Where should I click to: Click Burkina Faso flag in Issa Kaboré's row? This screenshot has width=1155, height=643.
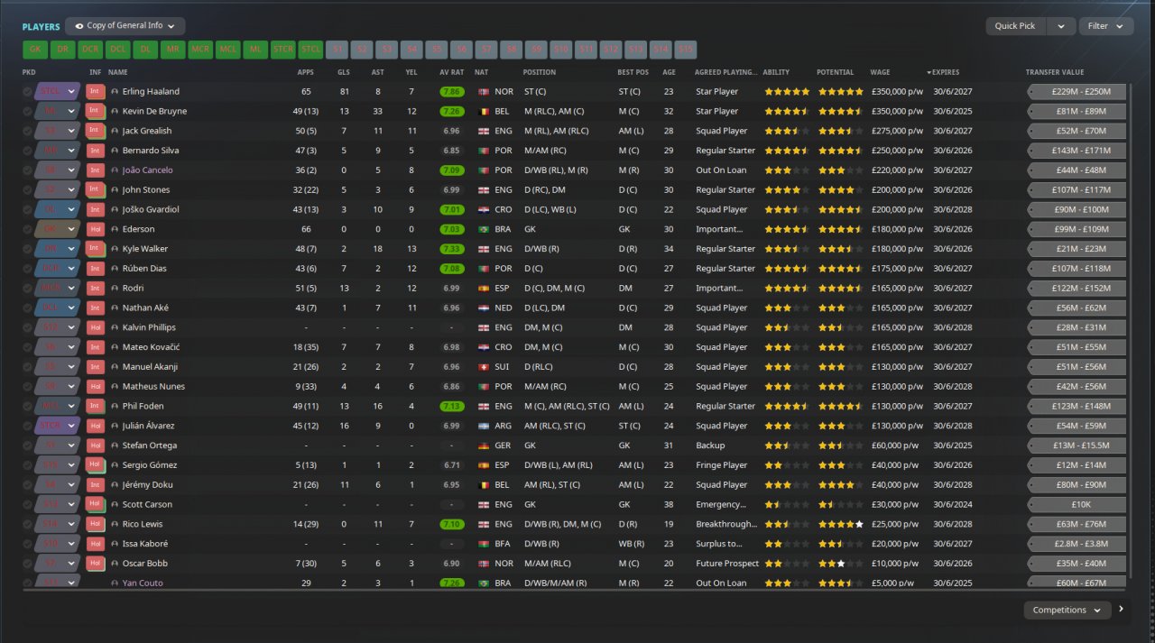(483, 544)
